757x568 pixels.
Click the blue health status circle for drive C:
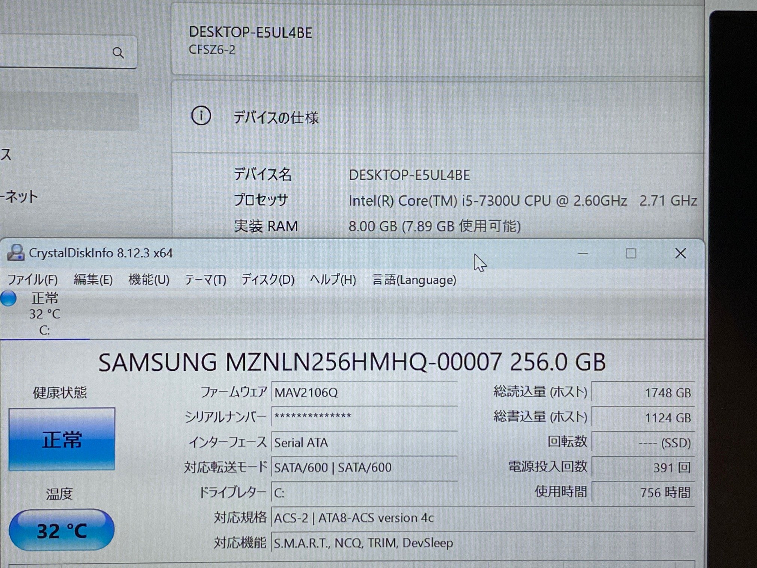(x=8, y=299)
